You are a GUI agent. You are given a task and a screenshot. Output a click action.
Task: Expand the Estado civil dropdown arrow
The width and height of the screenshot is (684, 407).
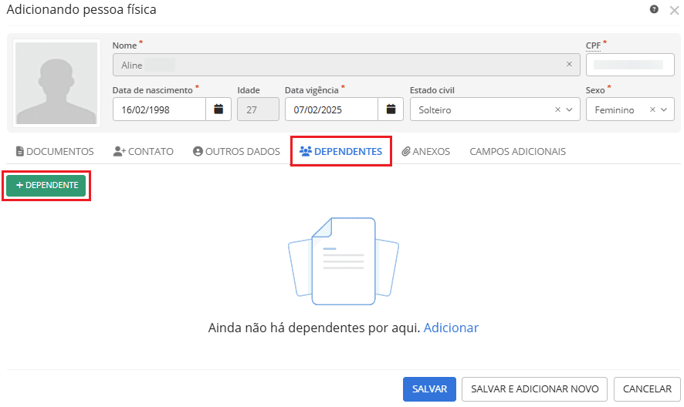(569, 109)
